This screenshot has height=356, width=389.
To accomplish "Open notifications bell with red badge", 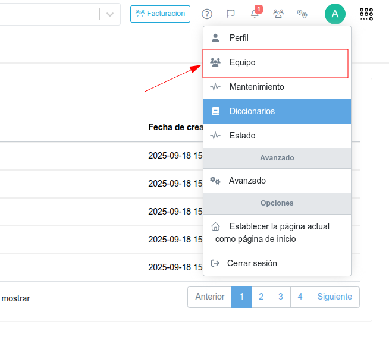I will click(x=255, y=14).
